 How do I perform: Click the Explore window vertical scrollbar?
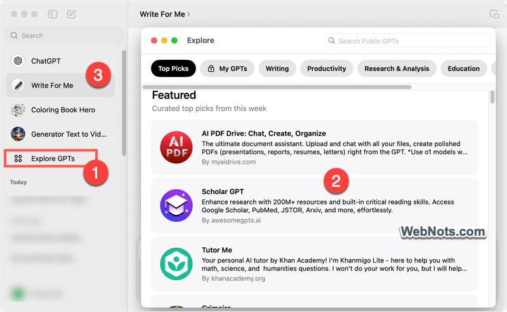pyautogui.click(x=492, y=97)
